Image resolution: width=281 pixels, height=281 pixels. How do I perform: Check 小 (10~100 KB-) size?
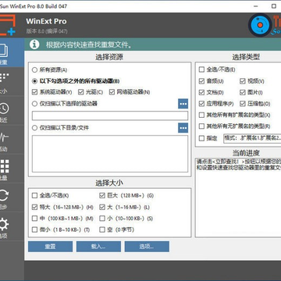[102, 219]
